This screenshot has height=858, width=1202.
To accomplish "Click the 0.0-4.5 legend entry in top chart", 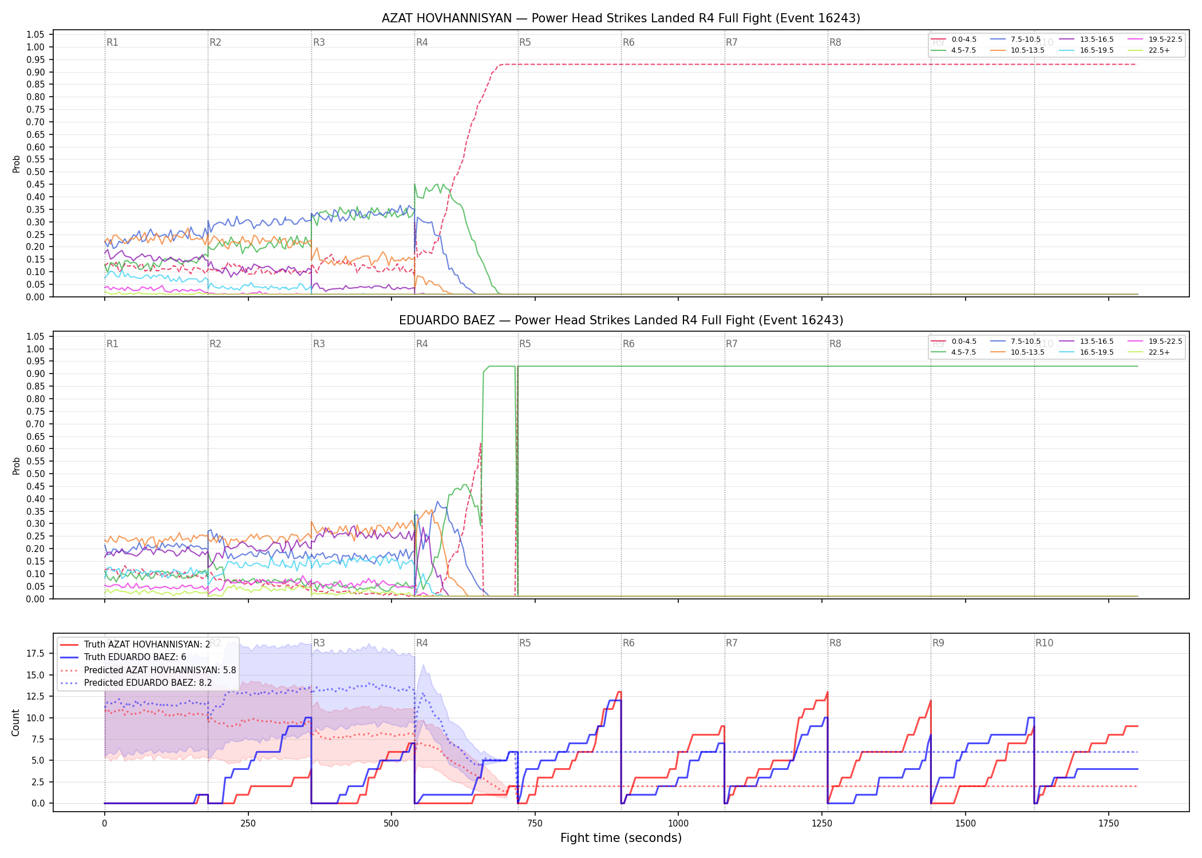I will [x=954, y=39].
